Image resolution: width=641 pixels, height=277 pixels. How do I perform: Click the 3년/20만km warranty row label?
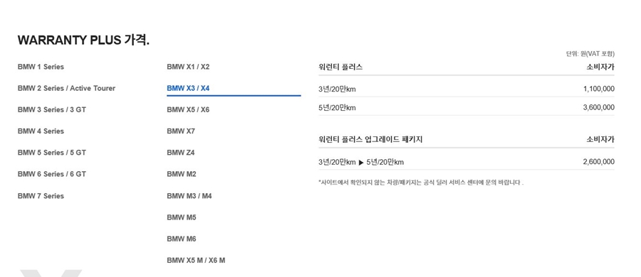click(338, 89)
